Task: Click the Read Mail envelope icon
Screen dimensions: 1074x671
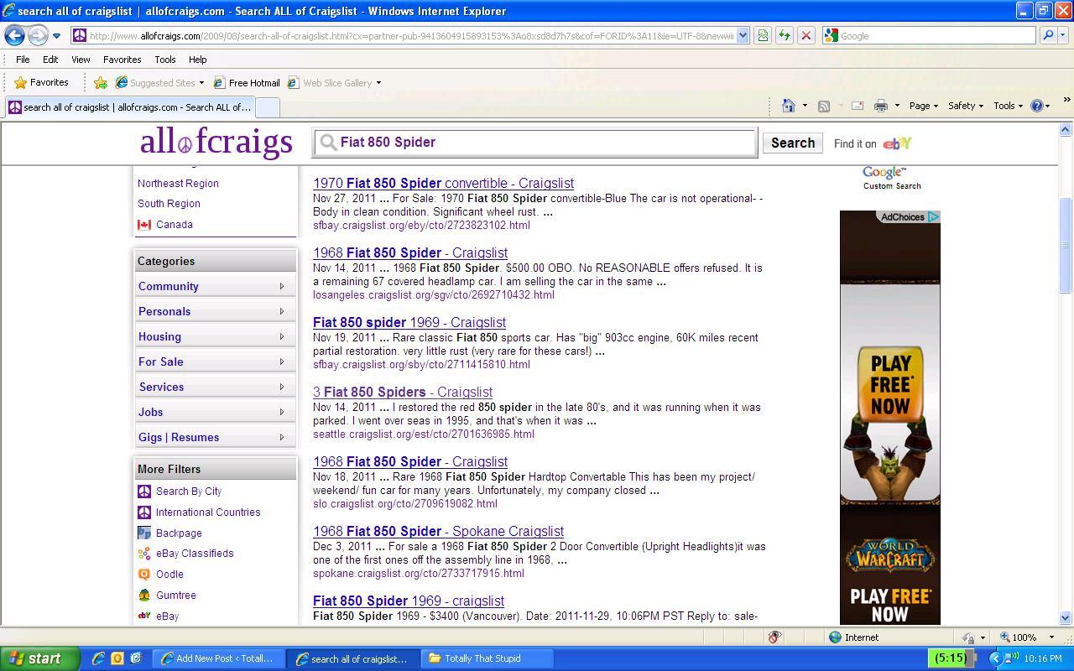Action: (x=857, y=106)
